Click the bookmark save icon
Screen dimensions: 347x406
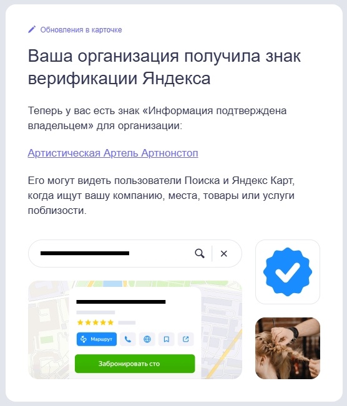point(167,339)
